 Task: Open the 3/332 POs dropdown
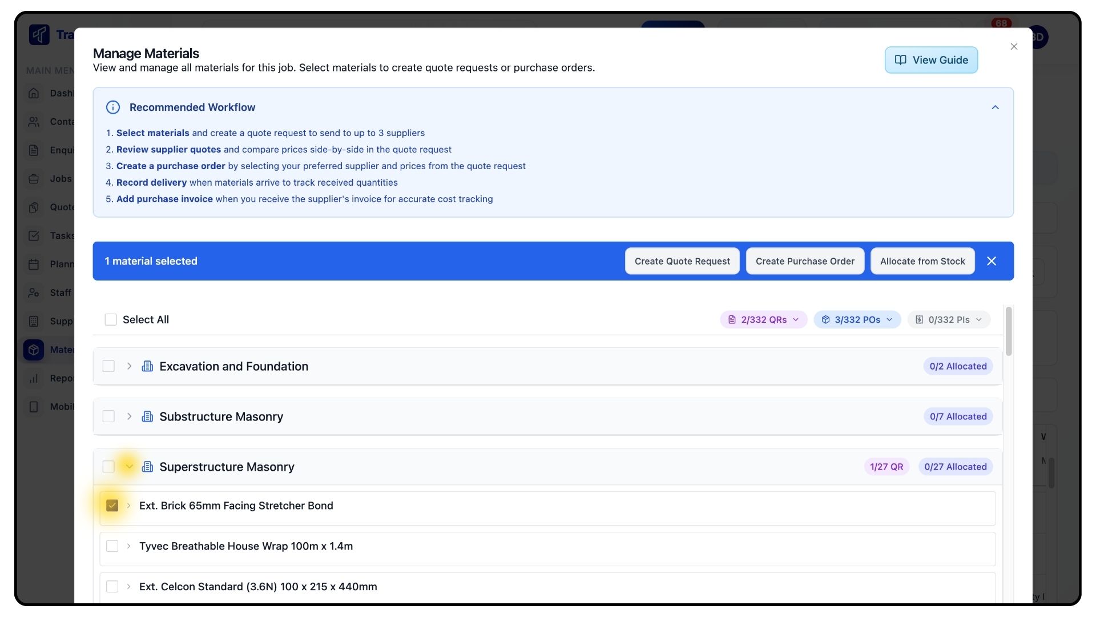[x=857, y=319]
